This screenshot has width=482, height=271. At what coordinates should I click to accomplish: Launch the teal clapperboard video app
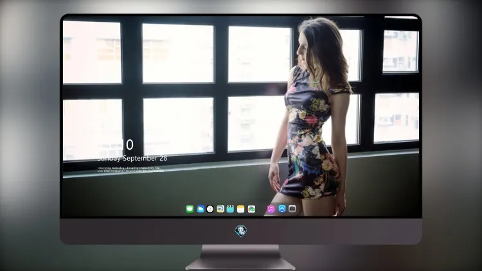230,209
